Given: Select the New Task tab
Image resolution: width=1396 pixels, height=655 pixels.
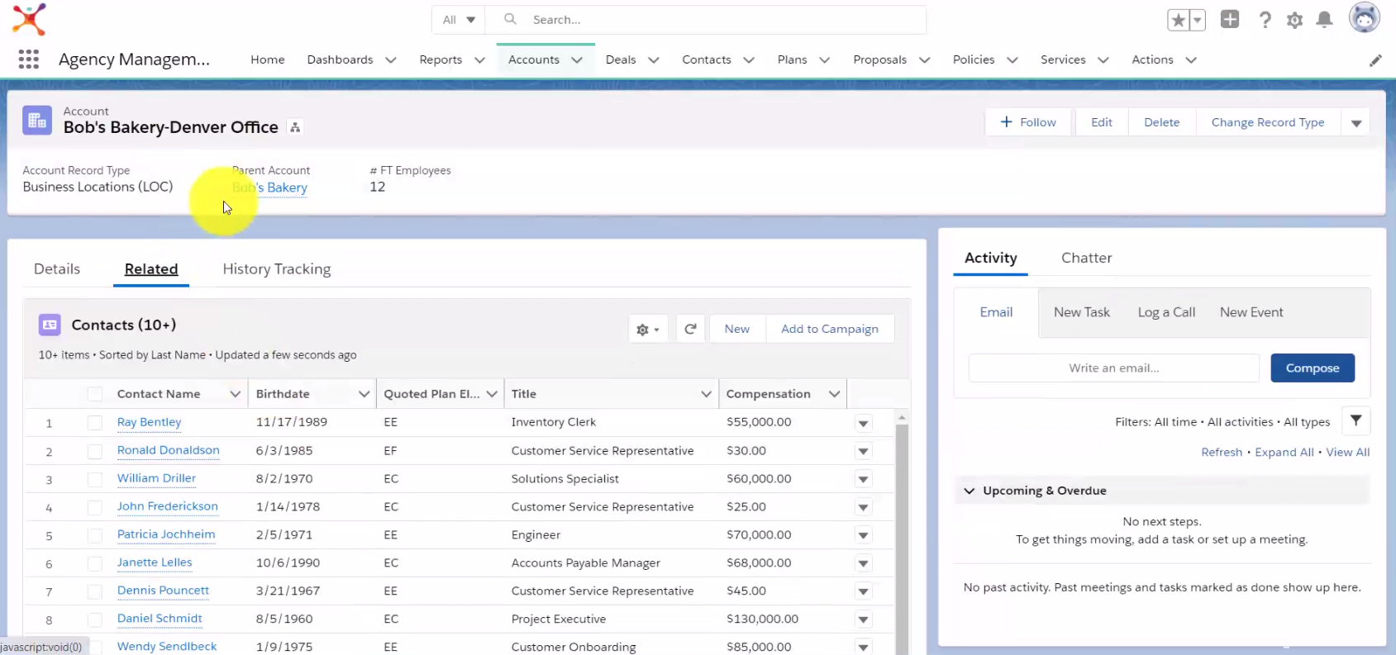Looking at the screenshot, I should 1081,312.
